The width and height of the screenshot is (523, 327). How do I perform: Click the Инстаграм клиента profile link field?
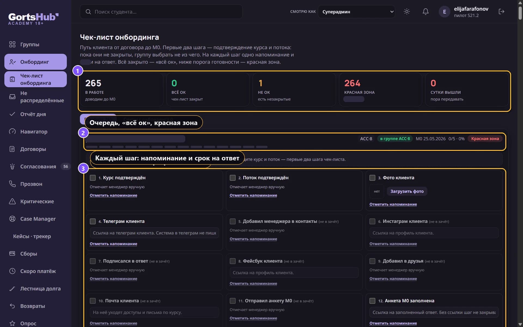pyautogui.click(x=434, y=233)
